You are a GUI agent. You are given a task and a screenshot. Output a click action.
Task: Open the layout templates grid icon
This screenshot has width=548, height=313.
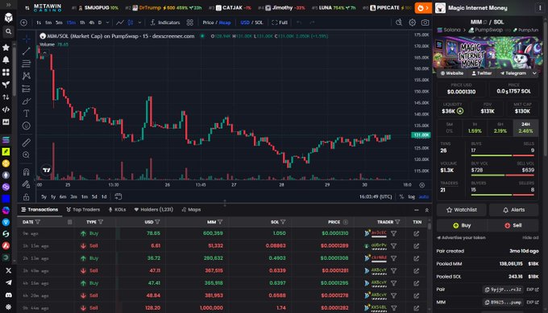point(189,23)
